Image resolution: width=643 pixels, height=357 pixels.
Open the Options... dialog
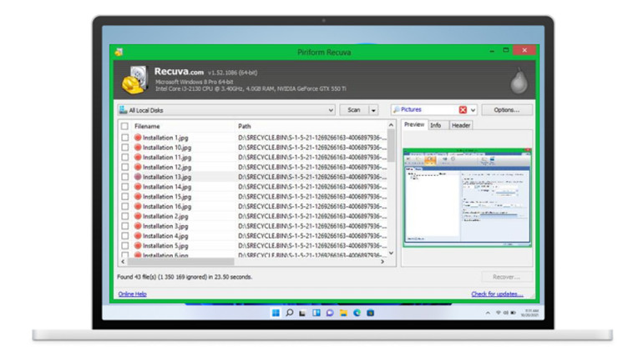coord(507,110)
